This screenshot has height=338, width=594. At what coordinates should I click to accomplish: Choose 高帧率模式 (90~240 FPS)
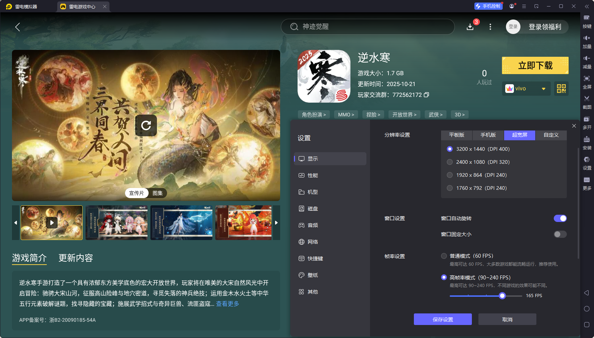[444, 277]
